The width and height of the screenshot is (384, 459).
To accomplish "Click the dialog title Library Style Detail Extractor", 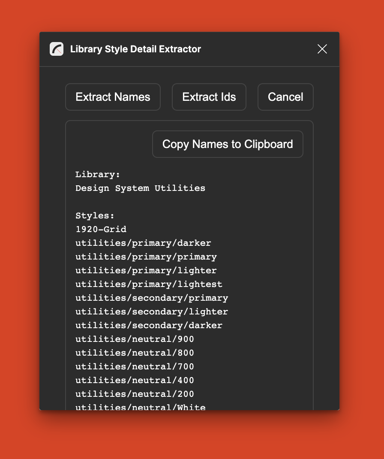I will (135, 49).
